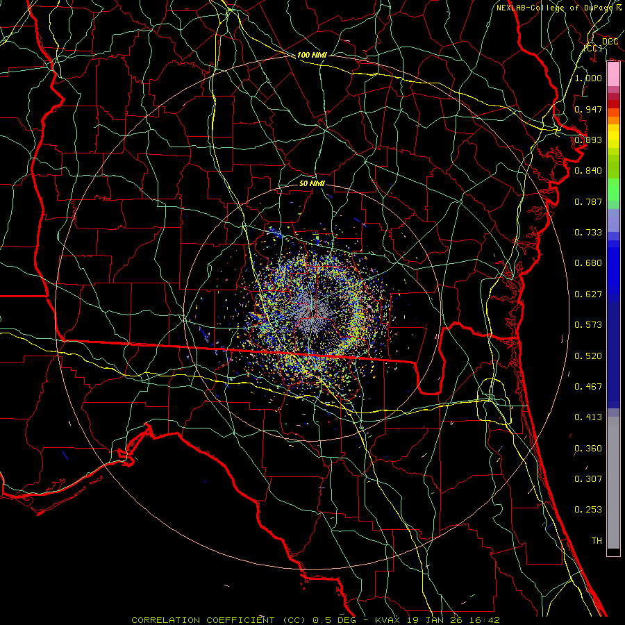Image resolution: width=625 pixels, height=625 pixels.
Task: Select the 0.520 scale label
Action: [588, 356]
